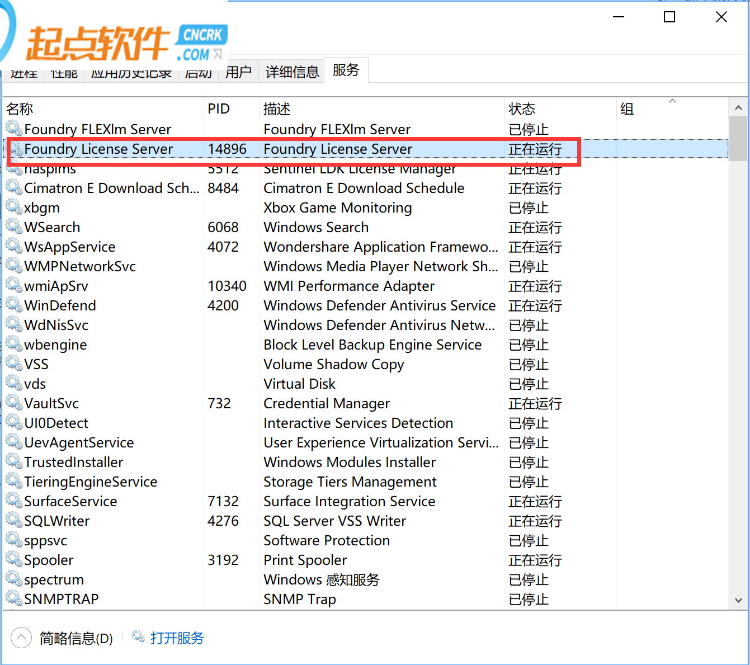Click service icon next to TieringEngineService
Image resolution: width=750 pixels, height=665 pixels.
14,481
